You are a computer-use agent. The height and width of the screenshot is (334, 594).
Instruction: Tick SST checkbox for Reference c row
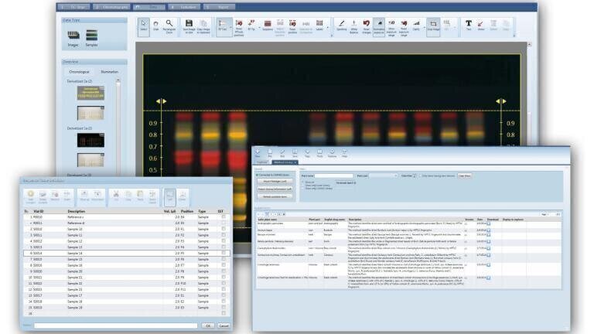[224, 217]
